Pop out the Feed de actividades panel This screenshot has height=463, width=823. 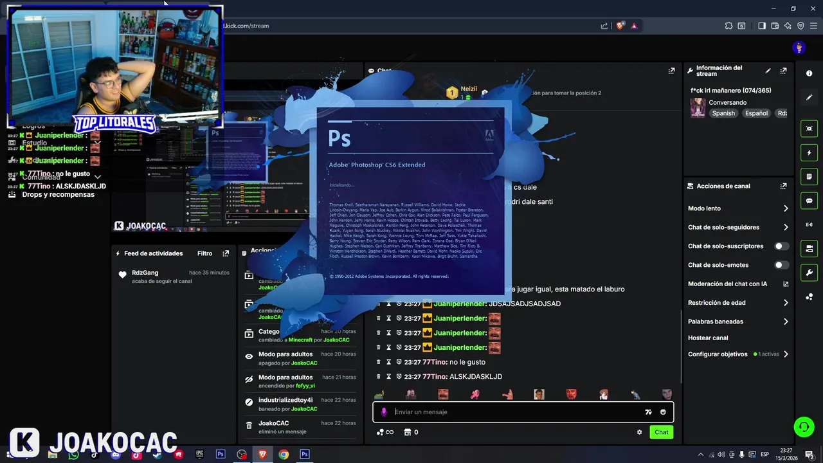pos(226,253)
